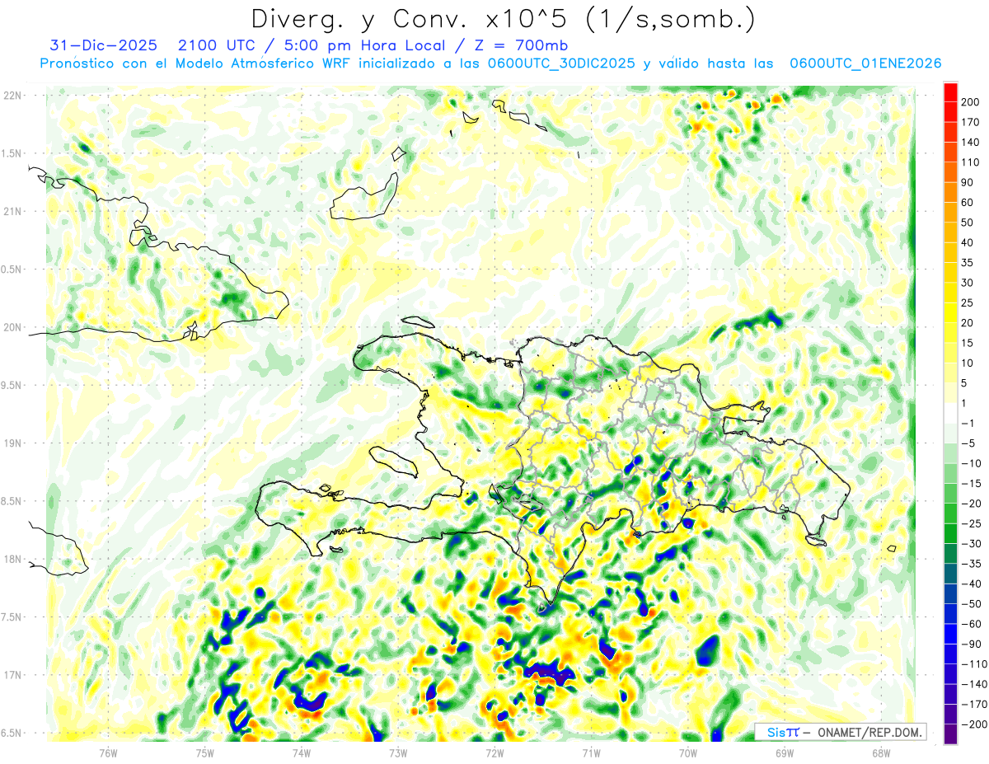
Task: Click the white colorbar swatch between 1 and -1
Action: (x=950, y=413)
